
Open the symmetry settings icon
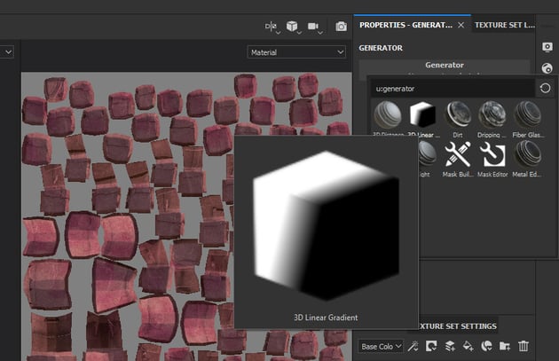pos(272,27)
